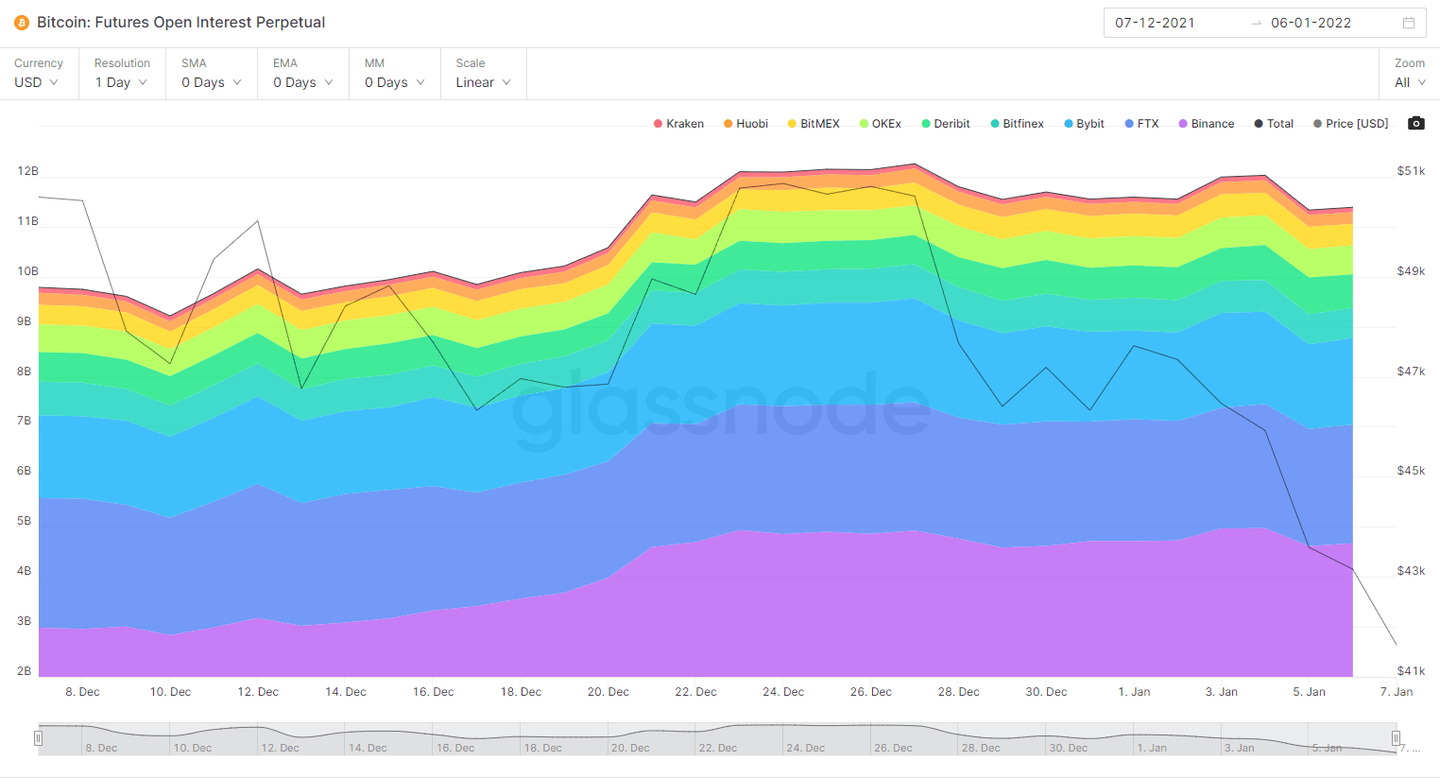This screenshot has width=1440, height=778.
Task: Toggle the Bybit legend item
Action: click(1084, 124)
